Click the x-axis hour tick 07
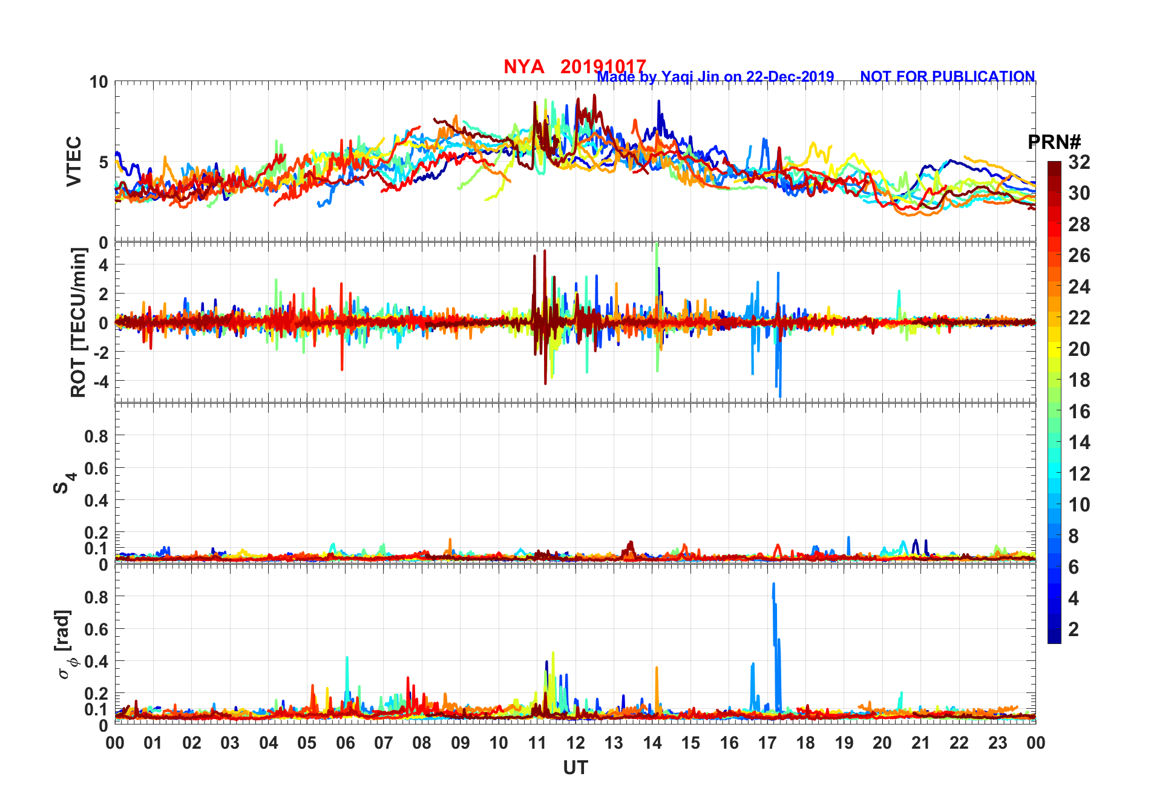This screenshot has width=1151, height=805. pos(384,743)
